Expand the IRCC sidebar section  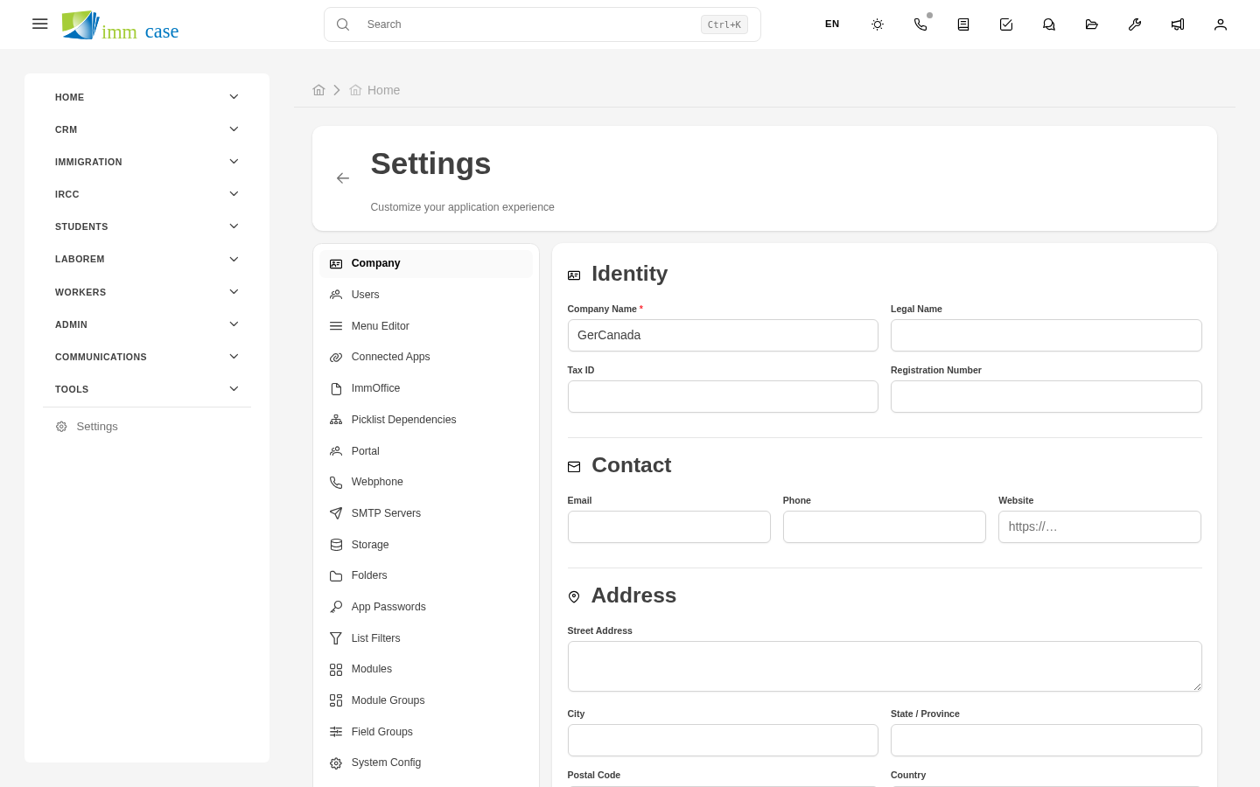click(147, 194)
